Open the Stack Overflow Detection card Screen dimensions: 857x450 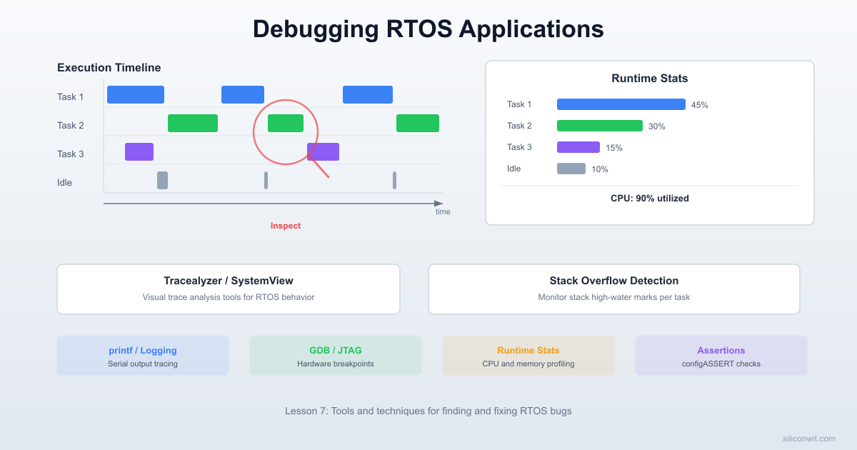click(x=614, y=289)
